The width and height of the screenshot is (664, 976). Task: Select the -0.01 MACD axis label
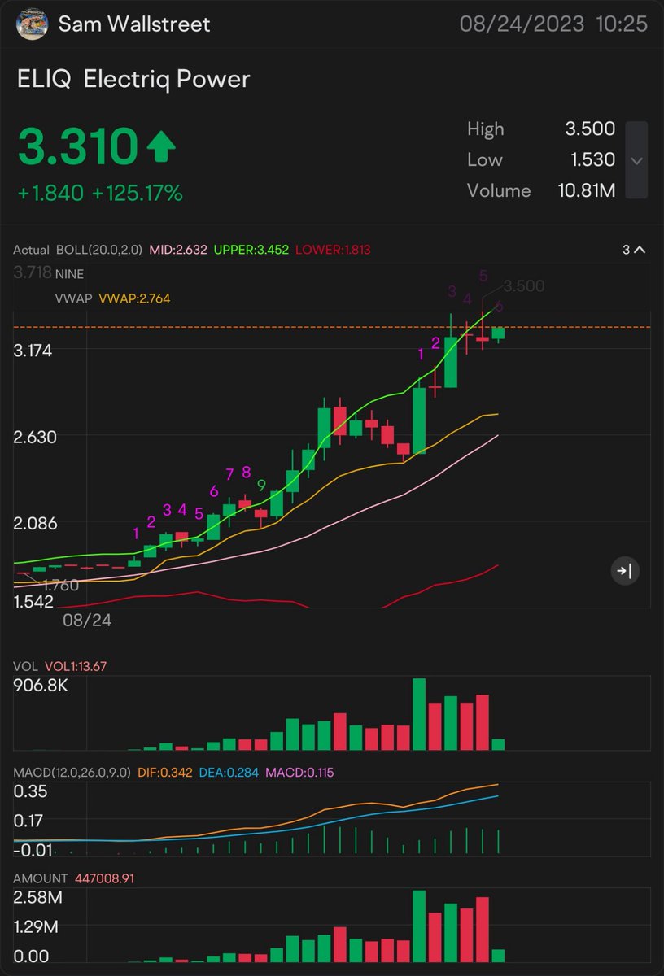[x=33, y=850]
